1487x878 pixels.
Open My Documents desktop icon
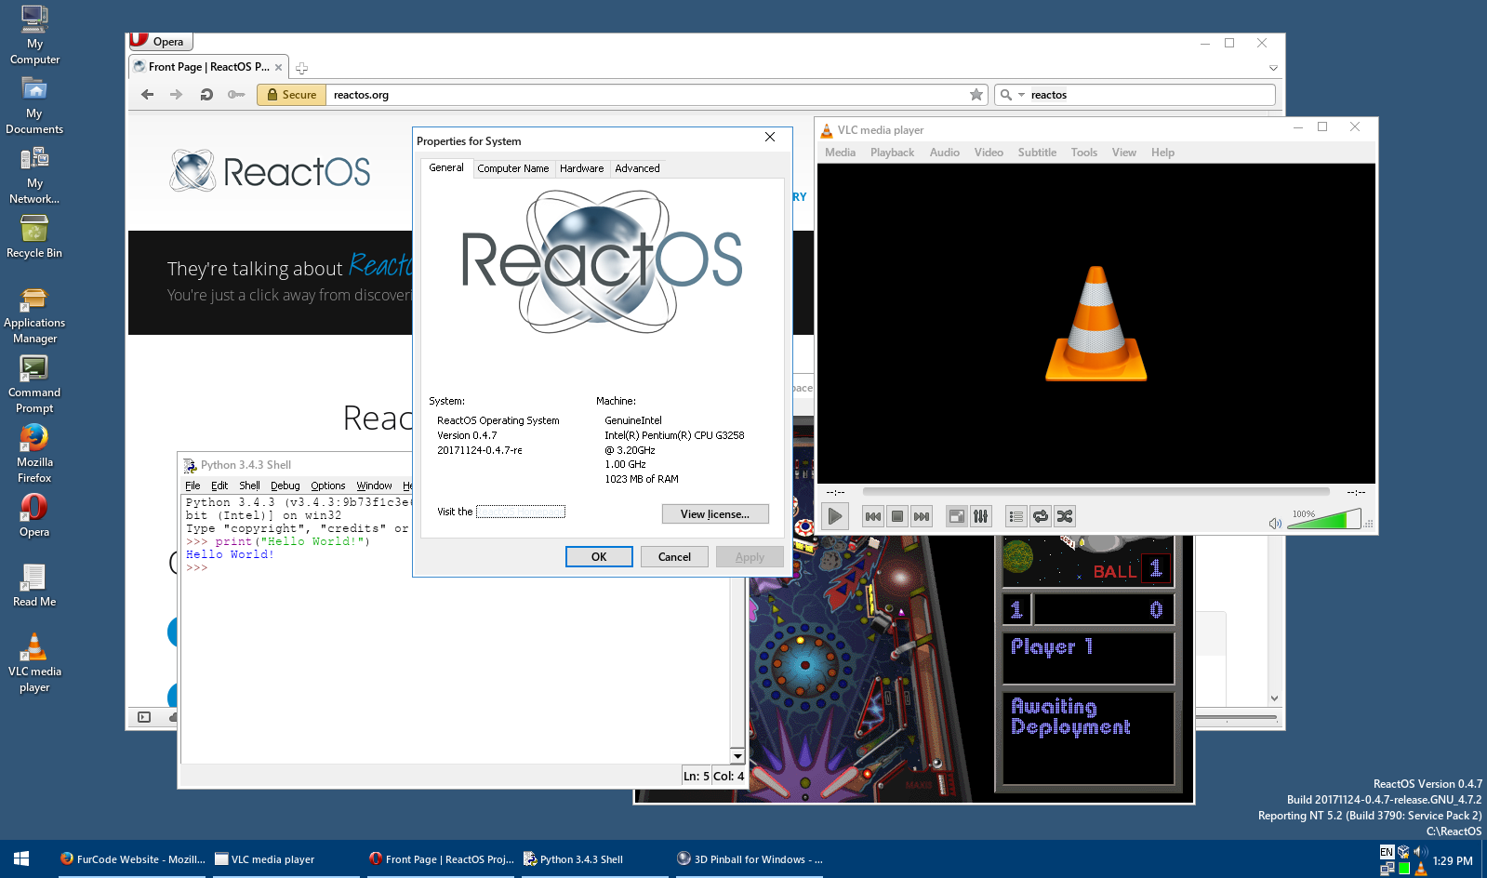(x=34, y=105)
